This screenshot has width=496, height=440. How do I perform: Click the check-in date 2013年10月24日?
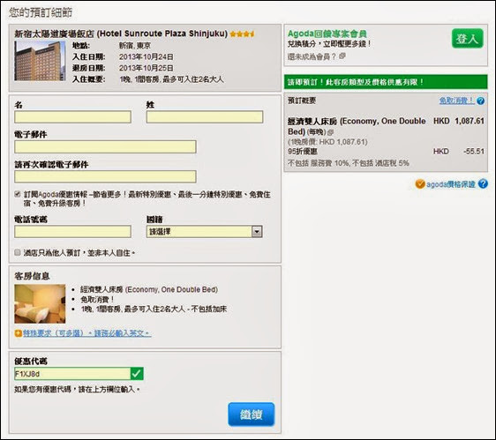pyautogui.click(x=147, y=57)
